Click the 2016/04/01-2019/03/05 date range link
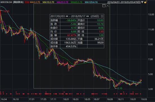The height and width of the screenshot is (102, 155). (x=124, y=2)
